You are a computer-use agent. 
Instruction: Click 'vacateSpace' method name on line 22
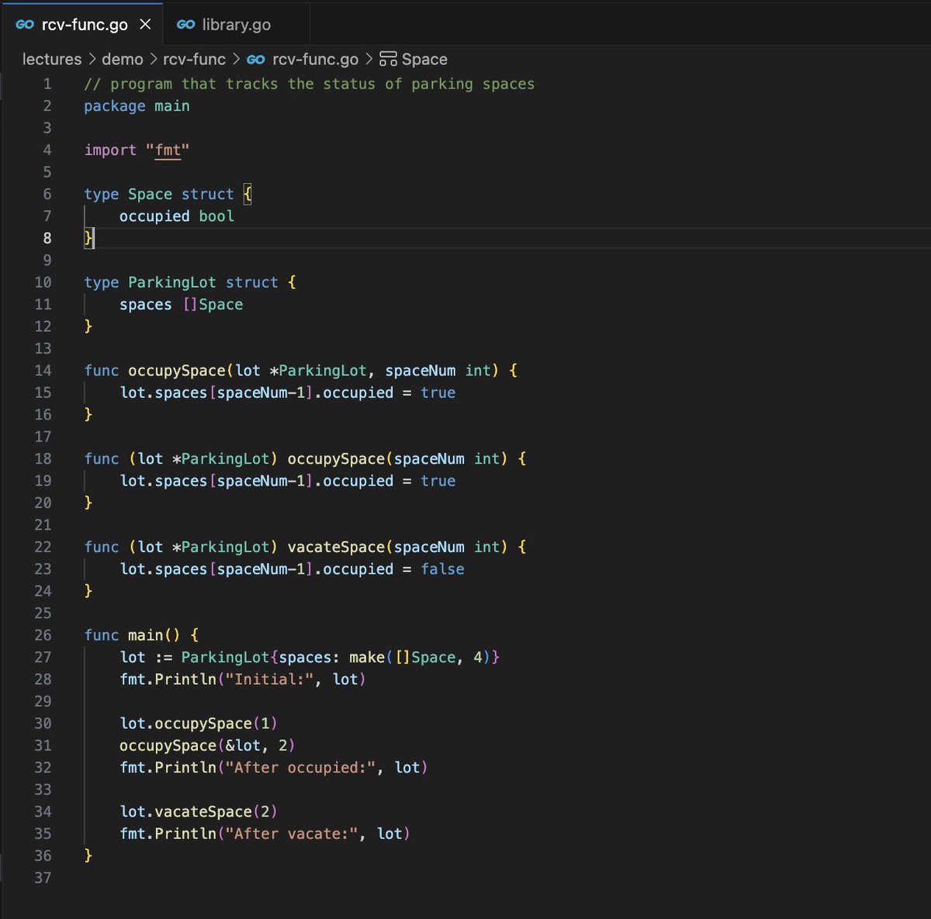click(336, 548)
